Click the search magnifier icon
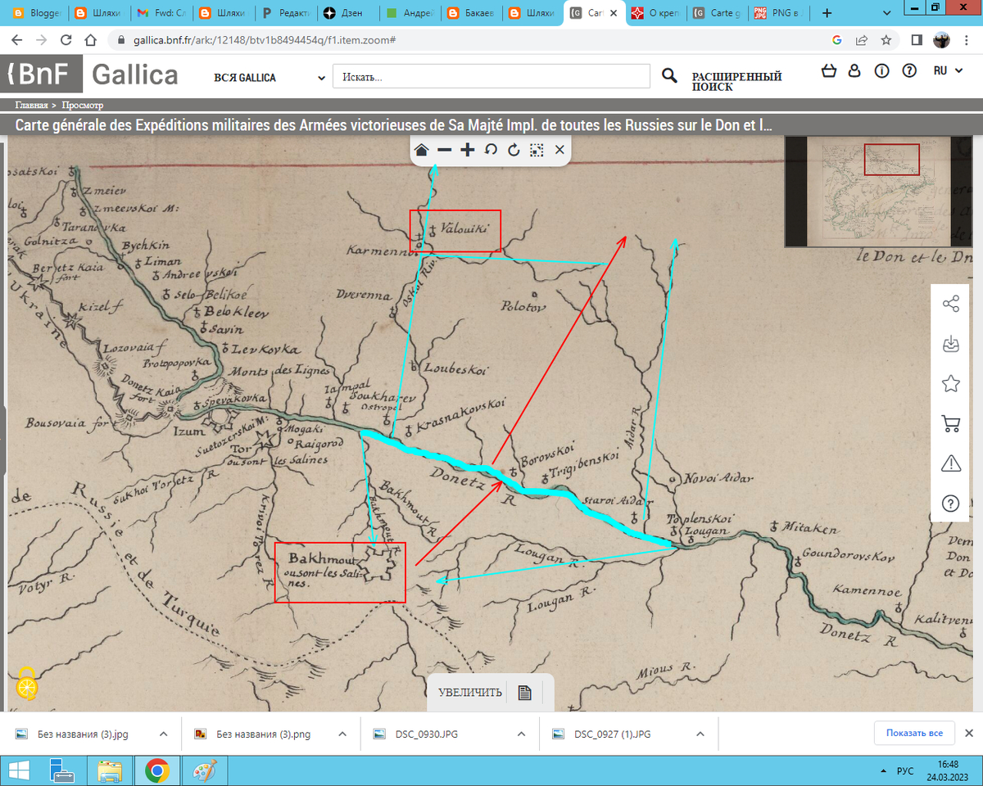Screen dimensions: 983x786 coord(669,76)
